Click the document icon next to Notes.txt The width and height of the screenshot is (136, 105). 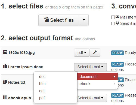click(x=5, y=82)
